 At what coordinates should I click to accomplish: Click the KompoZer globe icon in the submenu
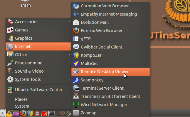76,55
